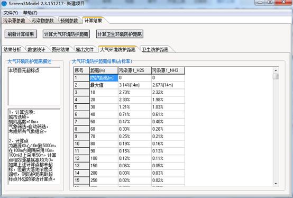Open the 文件(Y) menu
Viewport: 293px width, 198px height.
click(11, 13)
